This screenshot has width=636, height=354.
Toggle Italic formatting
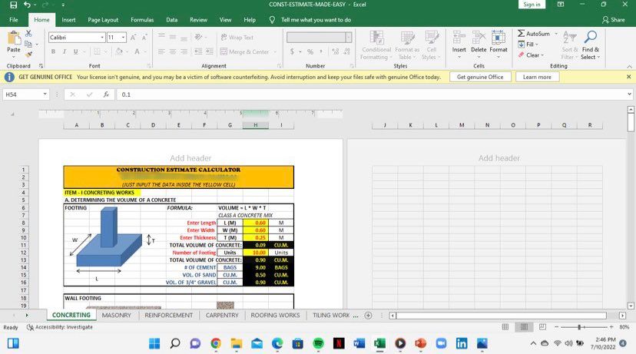click(64, 51)
